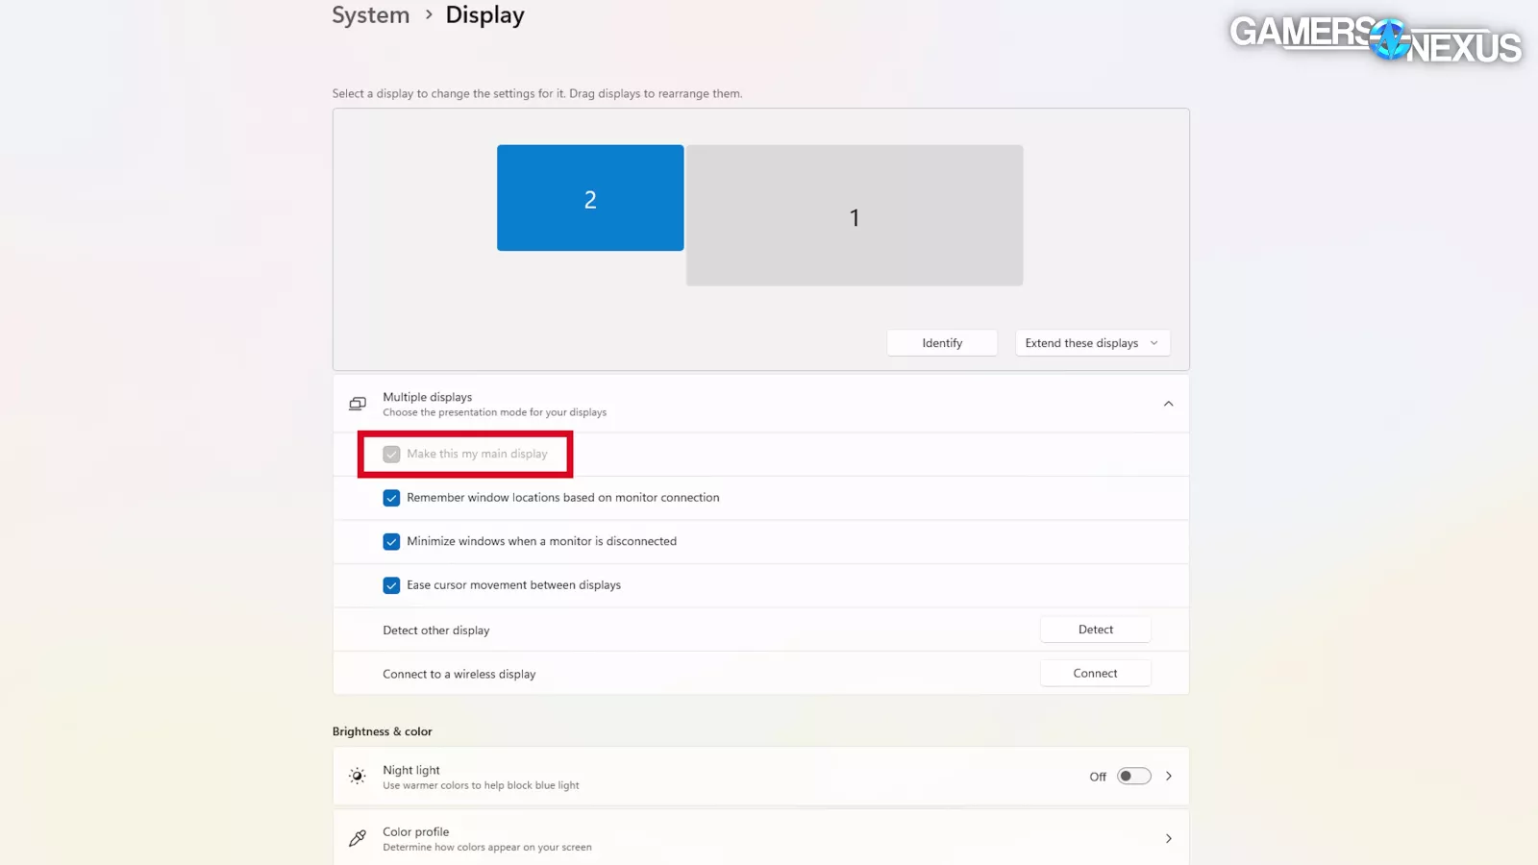The height and width of the screenshot is (865, 1538).
Task: Select display 1 monitor box
Action: point(854,216)
